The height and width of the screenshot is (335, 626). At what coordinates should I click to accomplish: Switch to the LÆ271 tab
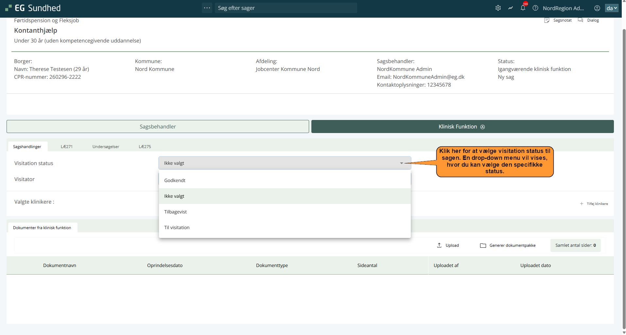(x=66, y=147)
